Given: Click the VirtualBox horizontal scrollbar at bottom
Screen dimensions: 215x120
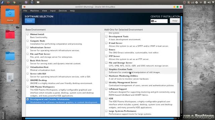Looking at the screenshot, I should click(99, 119).
